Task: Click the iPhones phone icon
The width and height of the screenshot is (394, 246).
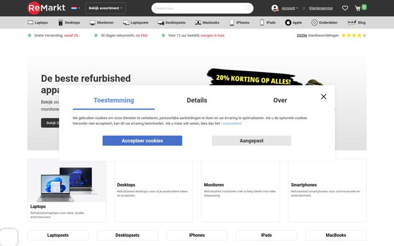Action: pyautogui.click(x=231, y=22)
